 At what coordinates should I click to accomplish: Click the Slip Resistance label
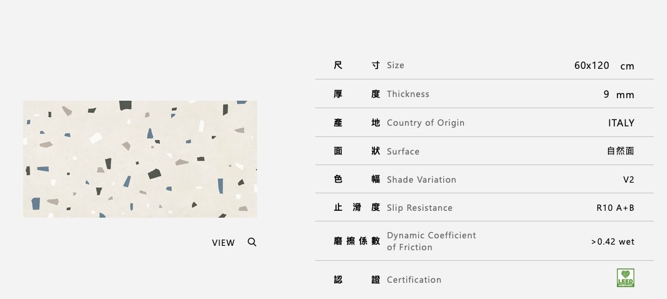419,208
